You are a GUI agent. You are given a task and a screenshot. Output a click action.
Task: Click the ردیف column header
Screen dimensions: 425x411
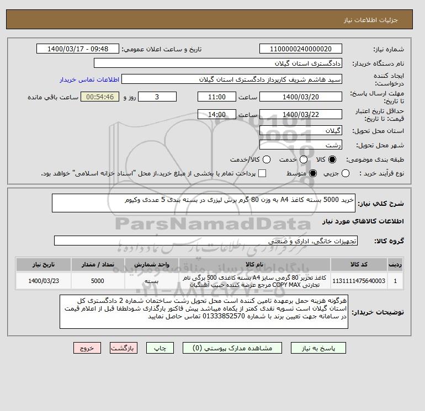pos(395,264)
